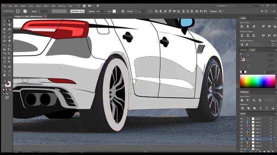Toggle visibility of Layer 7

click(x=242, y=143)
